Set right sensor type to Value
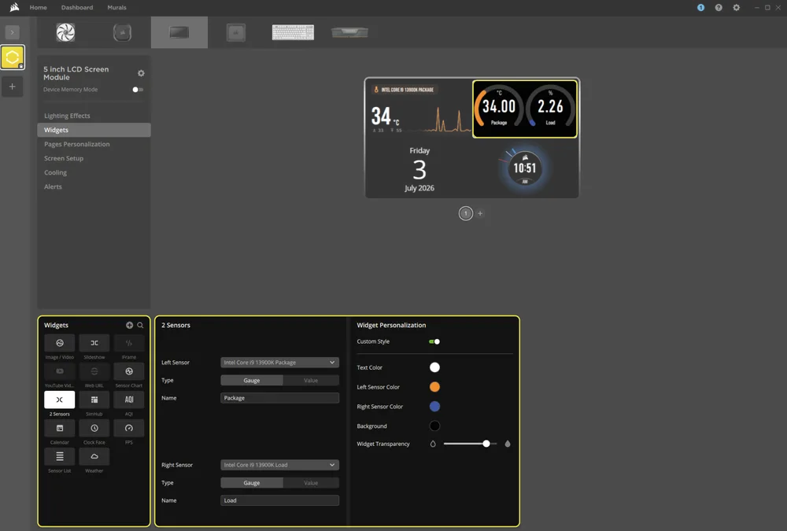Viewport: 787px width, 531px height. coord(311,483)
